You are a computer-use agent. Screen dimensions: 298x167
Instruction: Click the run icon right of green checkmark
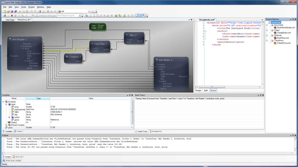(120, 15)
